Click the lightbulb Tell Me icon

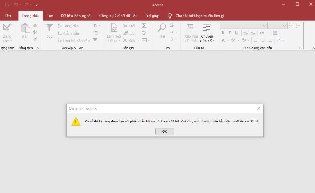point(170,16)
